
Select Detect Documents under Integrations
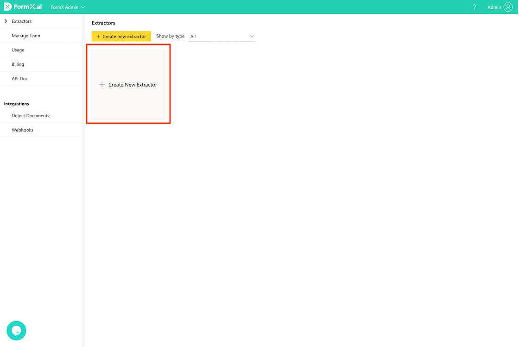(31, 116)
